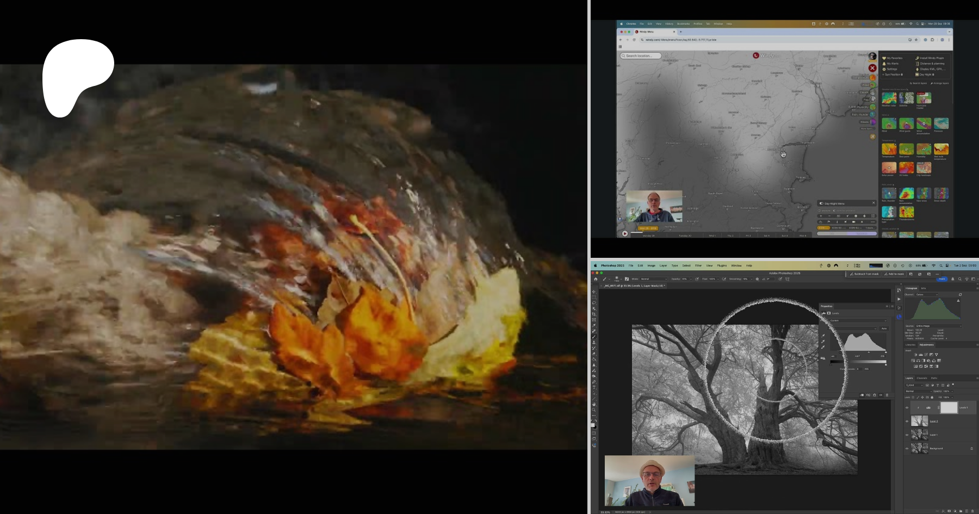Click the red X close button on Windy map
Screen dimensions: 979x514
[872, 68]
